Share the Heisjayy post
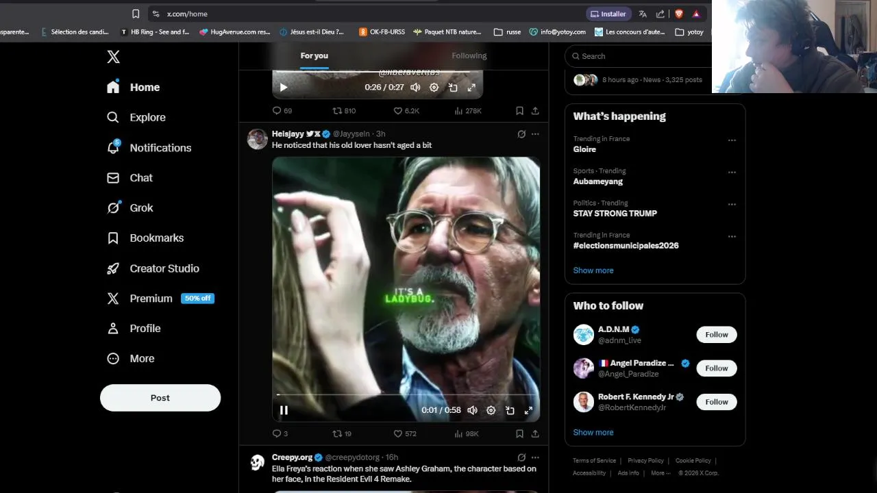The width and height of the screenshot is (877, 493). pos(535,433)
